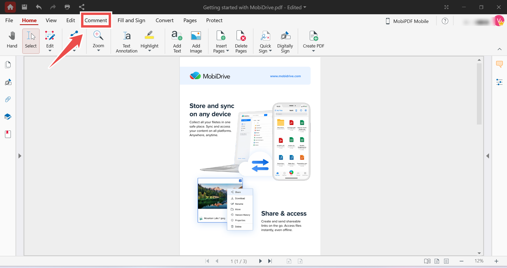
Task: Enable two-page reading view
Action: (427, 261)
